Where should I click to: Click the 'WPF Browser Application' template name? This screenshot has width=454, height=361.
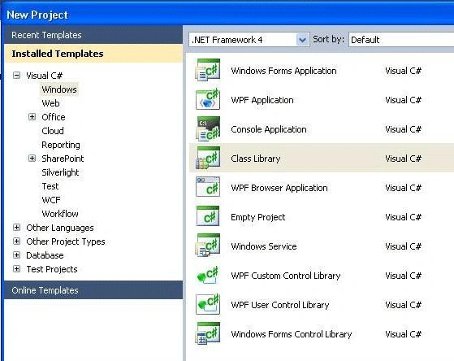pyautogui.click(x=279, y=188)
